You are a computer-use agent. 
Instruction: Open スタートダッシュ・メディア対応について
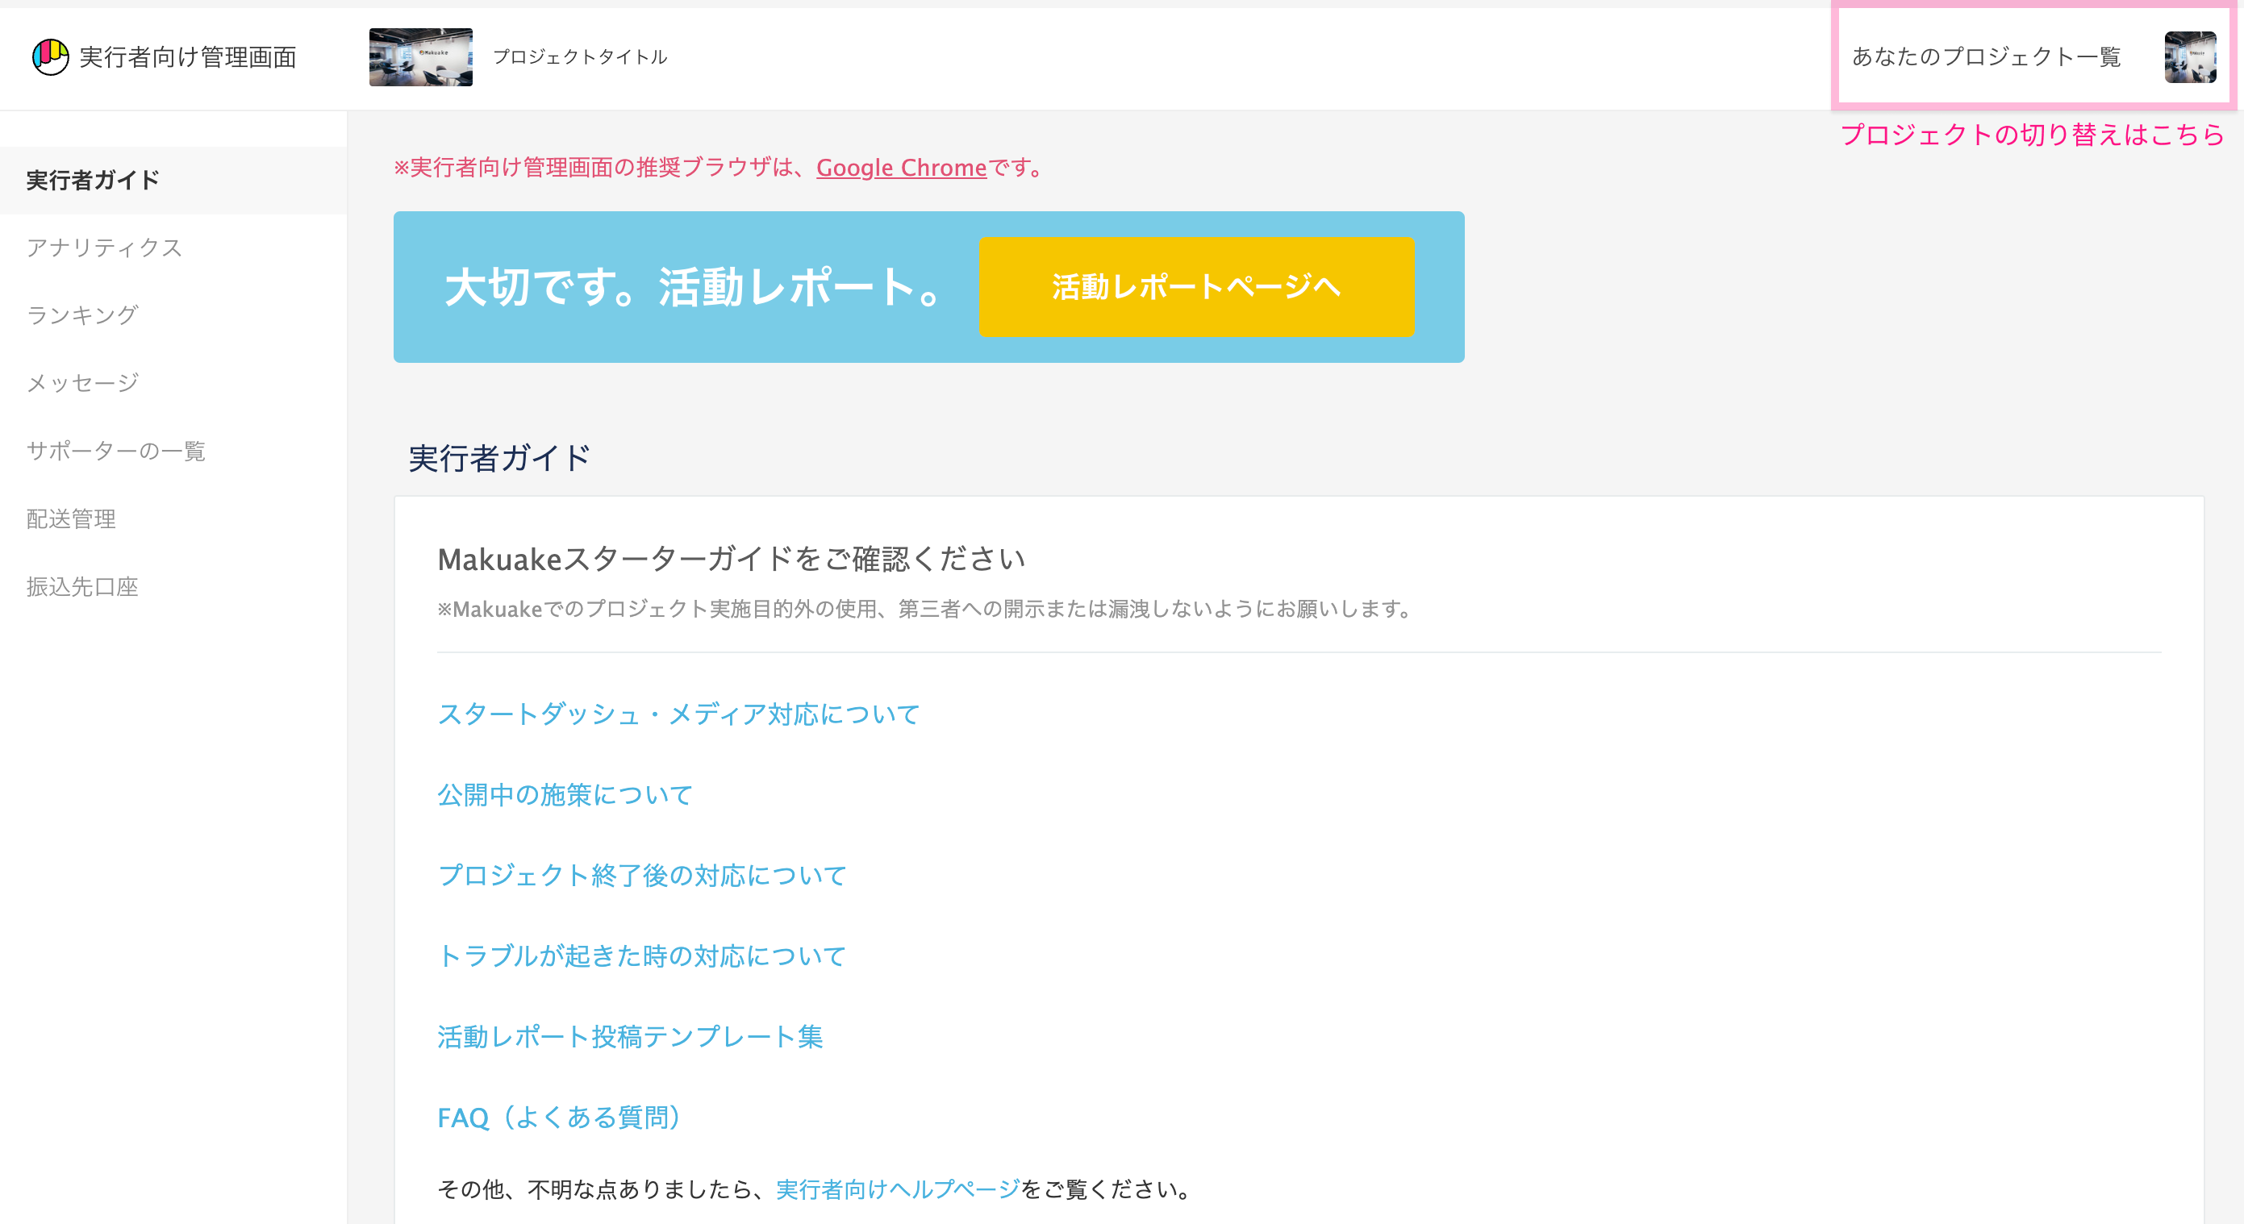[678, 714]
